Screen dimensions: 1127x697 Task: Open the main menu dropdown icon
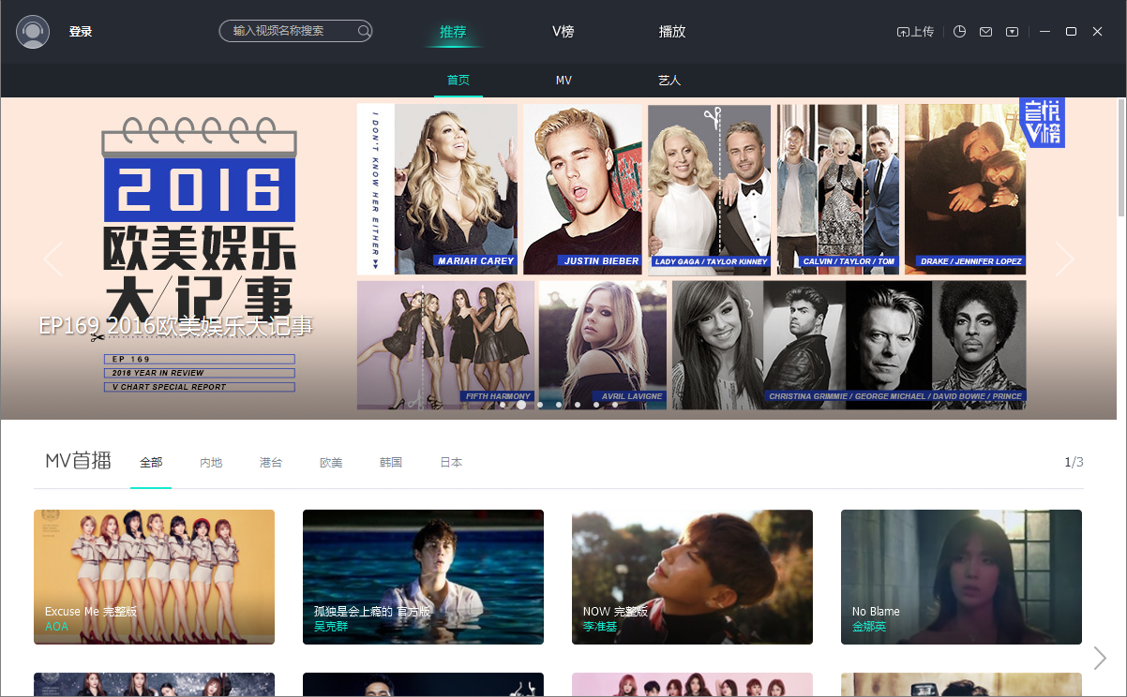click(x=1012, y=32)
